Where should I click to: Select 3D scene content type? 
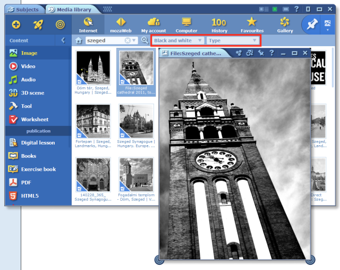pos(33,93)
